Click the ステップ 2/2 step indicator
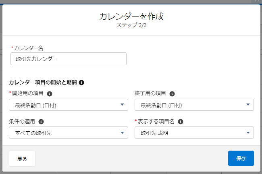The image size is (262, 174). point(131,25)
